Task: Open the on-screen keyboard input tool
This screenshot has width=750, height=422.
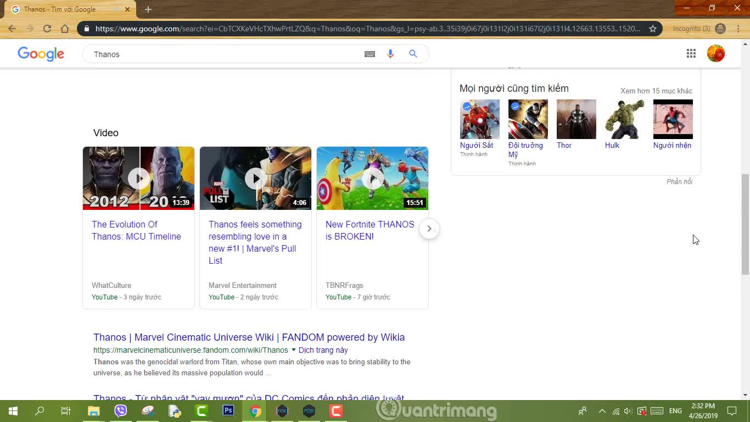Action: pyautogui.click(x=370, y=54)
